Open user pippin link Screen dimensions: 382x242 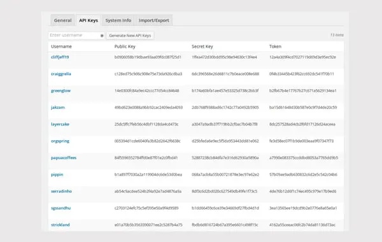tap(57, 174)
